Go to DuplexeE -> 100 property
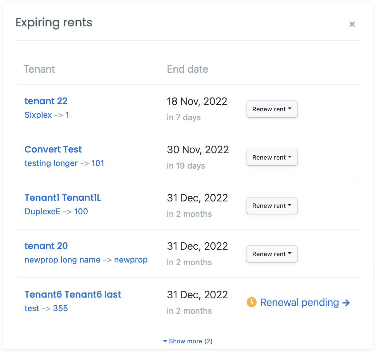The image size is (377, 352). click(56, 211)
